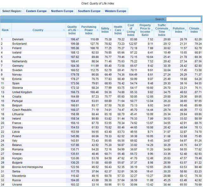Click sort arrows beside Cost of Living Index

pyautogui.click(x=136, y=30)
